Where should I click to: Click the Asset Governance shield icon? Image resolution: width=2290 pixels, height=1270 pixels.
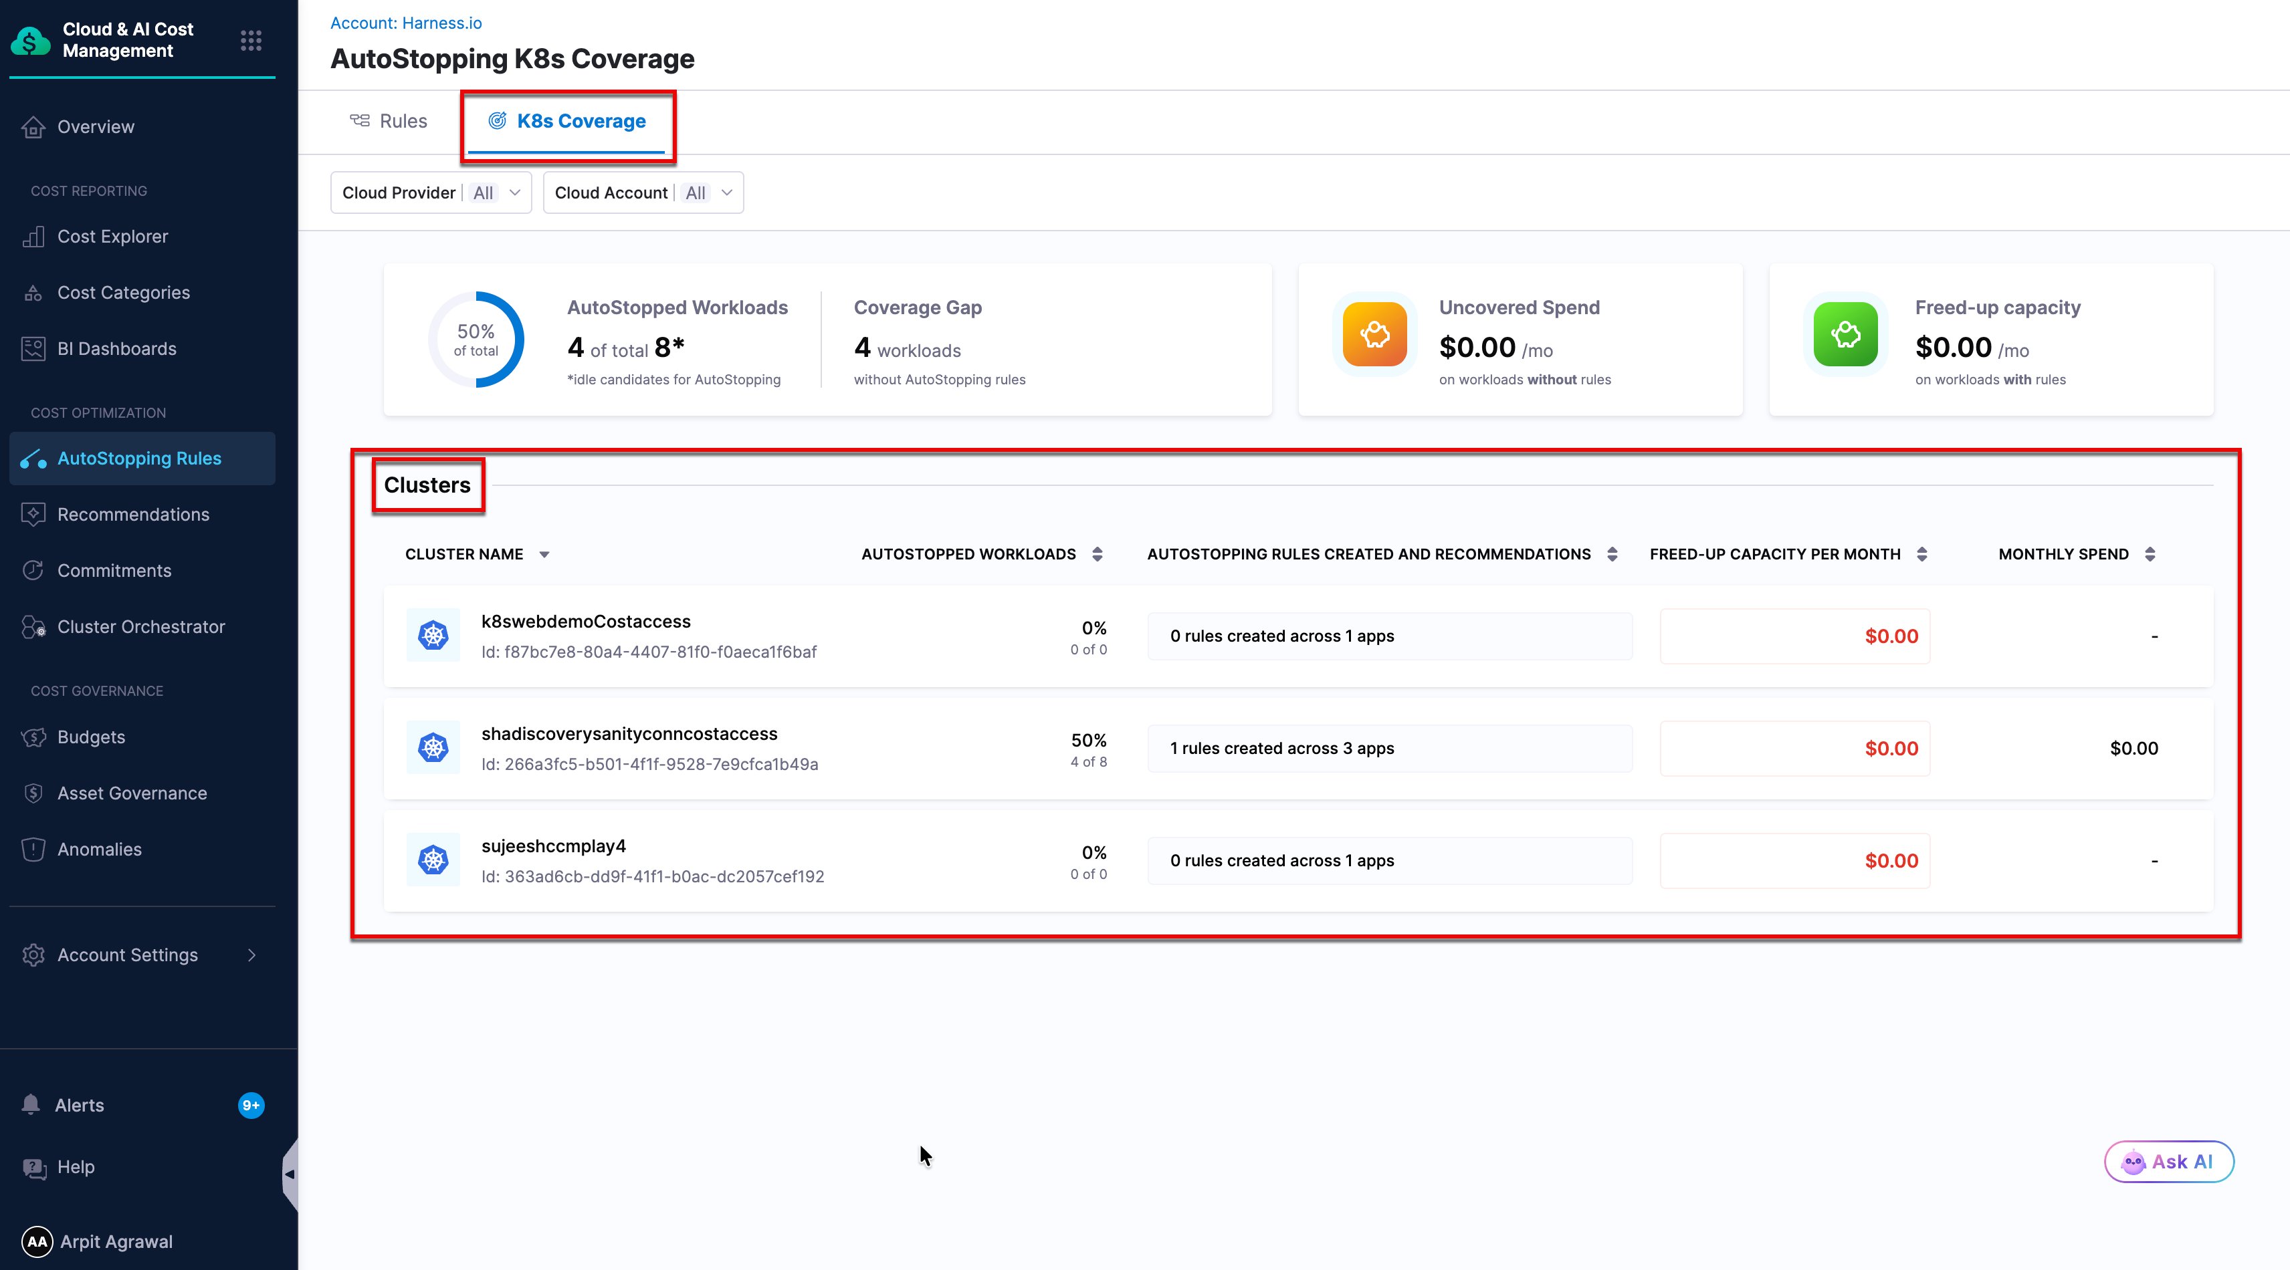33,793
